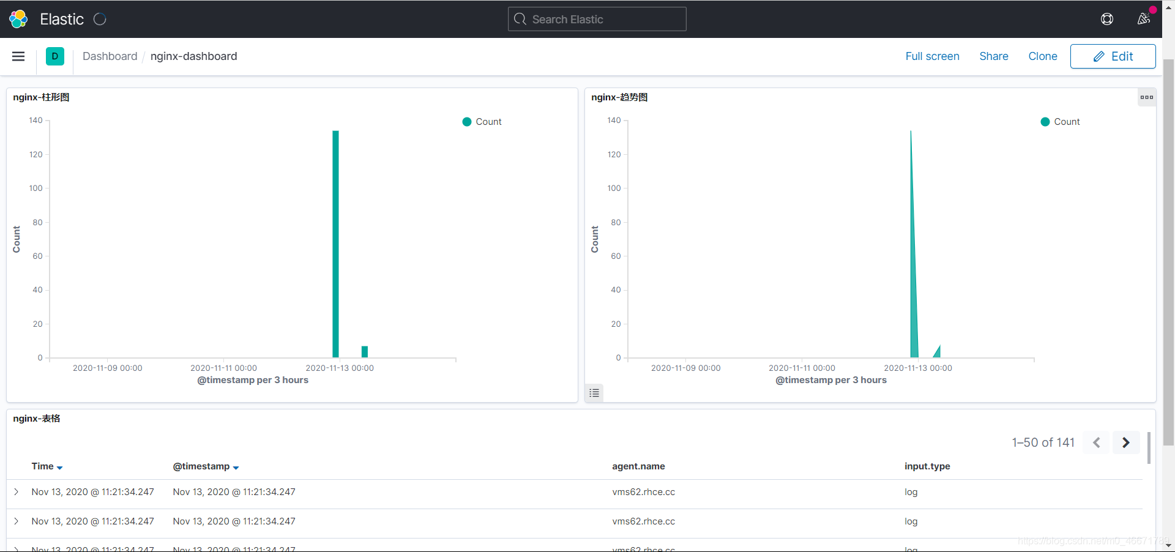Image resolution: width=1175 pixels, height=552 pixels.
Task: Toggle the legend list icon on nginx-趋势图
Action: (594, 393)
